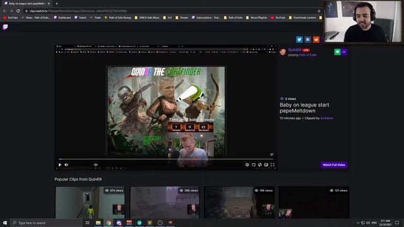Open 'Music/Playlists' bookmark folder
Screen dimensions: 404x227
(257, 18)
